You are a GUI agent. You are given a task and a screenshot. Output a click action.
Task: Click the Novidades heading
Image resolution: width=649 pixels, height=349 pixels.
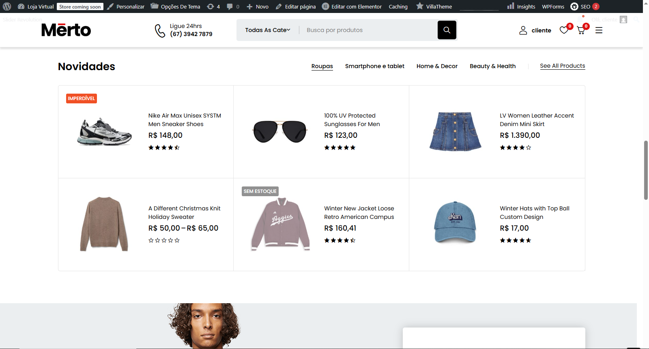[86, 66]
